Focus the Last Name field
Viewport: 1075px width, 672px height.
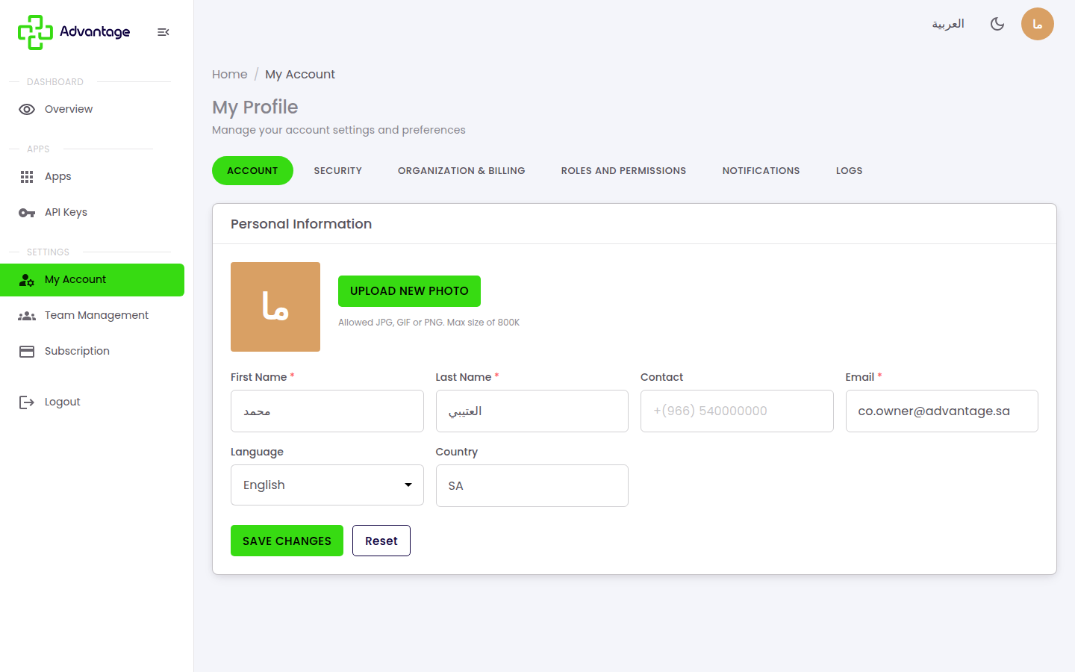click(x=532, y=411)
